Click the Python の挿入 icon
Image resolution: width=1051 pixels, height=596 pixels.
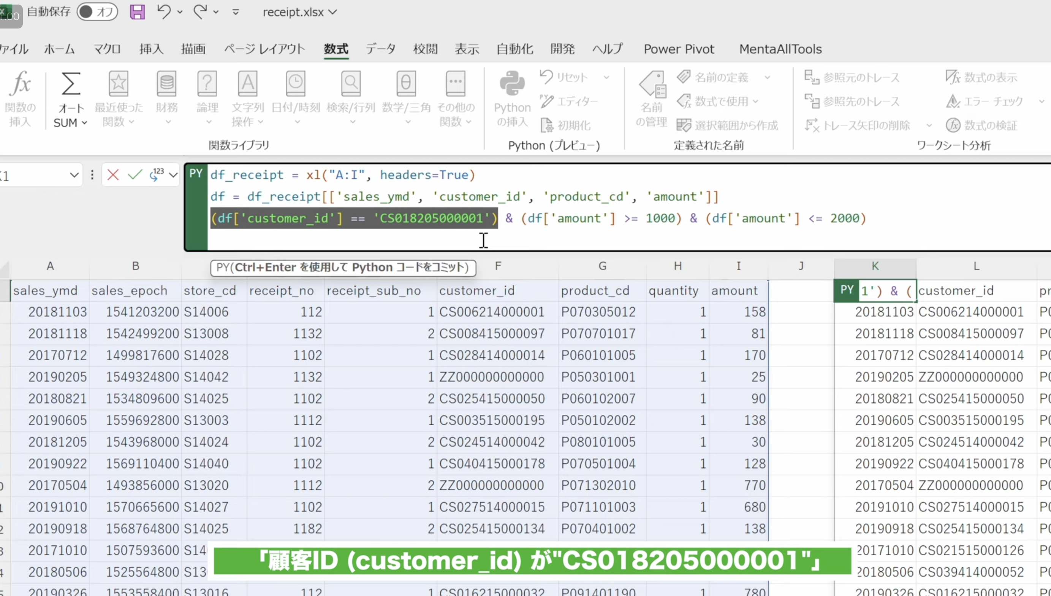coord(512,84)
